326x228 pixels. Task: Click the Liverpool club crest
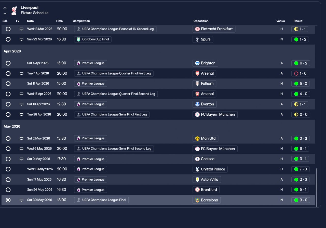[14, 10]
